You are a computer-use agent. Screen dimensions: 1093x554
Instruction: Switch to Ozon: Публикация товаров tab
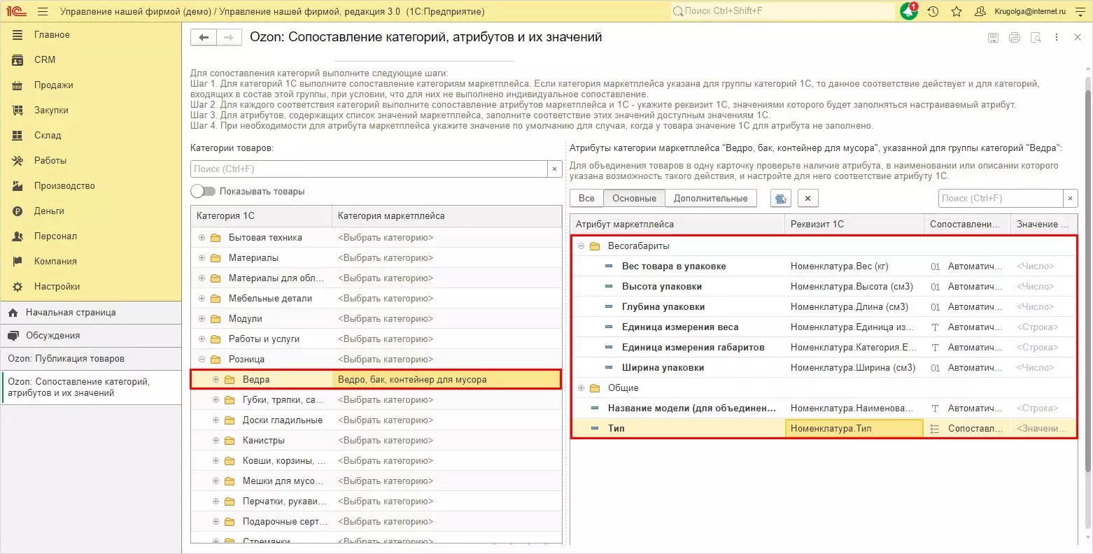(x=91, y=359)
